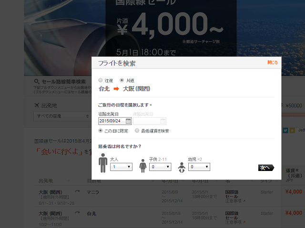
Task: Click the ¥4,000 fare in the 台北 row
Action: [x=294, y=213]
